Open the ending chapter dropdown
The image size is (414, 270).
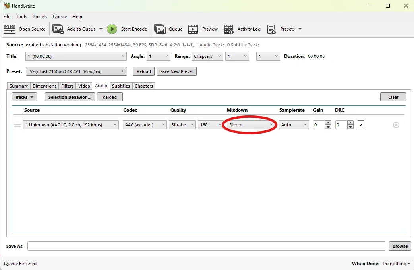tap(268, 56)
